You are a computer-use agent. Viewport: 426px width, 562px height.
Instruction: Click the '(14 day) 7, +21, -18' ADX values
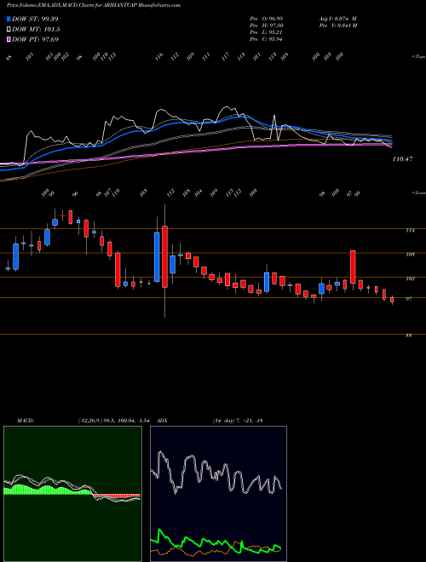(x=238, y=421)
